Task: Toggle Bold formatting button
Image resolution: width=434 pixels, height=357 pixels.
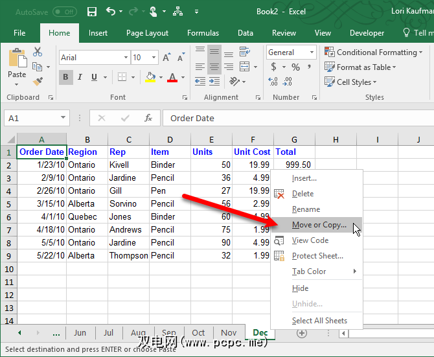Action: click(65, 78)
